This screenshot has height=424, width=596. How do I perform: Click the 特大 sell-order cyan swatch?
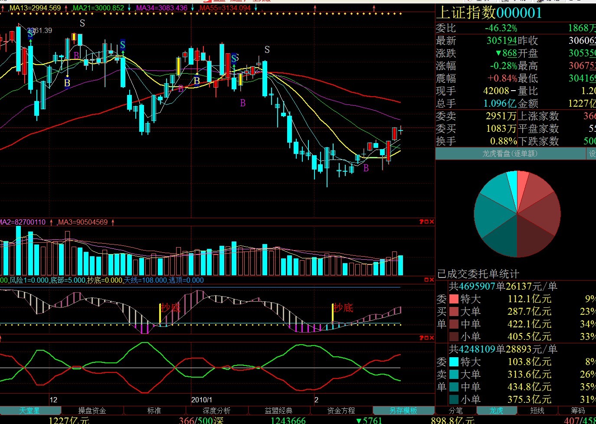pyautogui.click(x=454, y=362)
